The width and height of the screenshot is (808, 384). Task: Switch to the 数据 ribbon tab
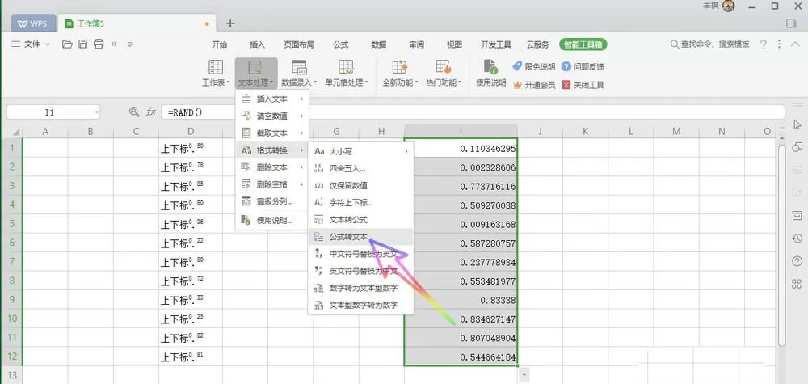[x=379, y=44]
